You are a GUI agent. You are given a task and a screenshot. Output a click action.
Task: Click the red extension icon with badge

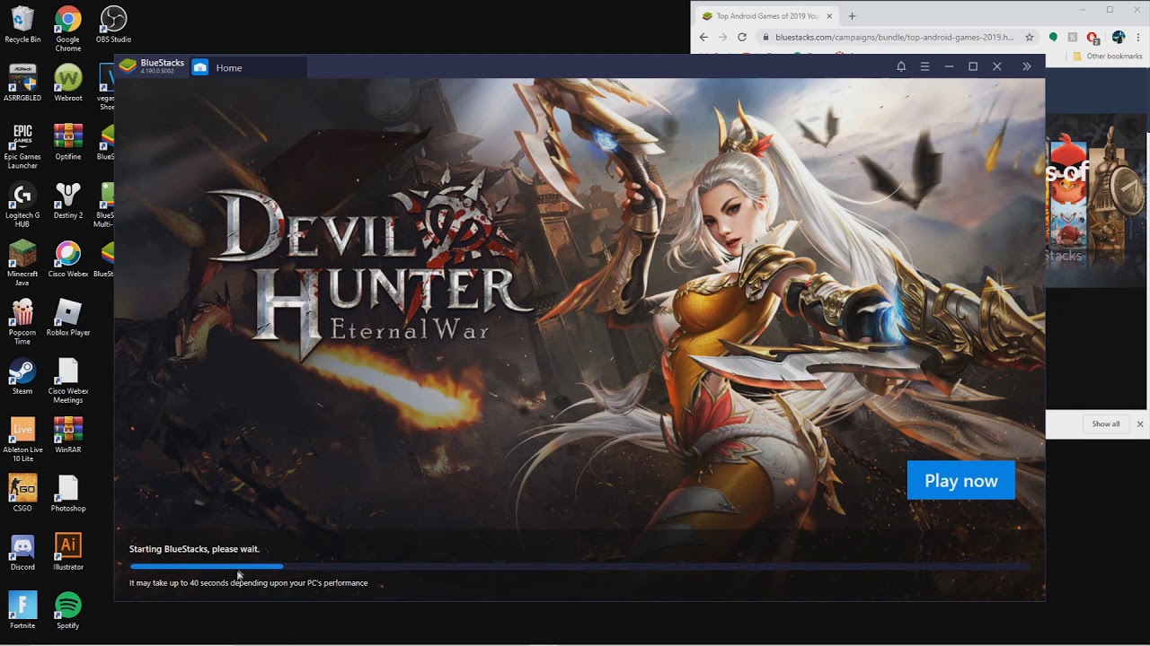[1092, 38]
